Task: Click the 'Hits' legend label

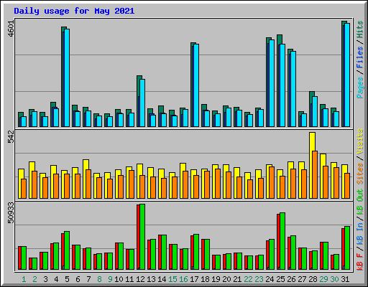Action: (360, 29)
